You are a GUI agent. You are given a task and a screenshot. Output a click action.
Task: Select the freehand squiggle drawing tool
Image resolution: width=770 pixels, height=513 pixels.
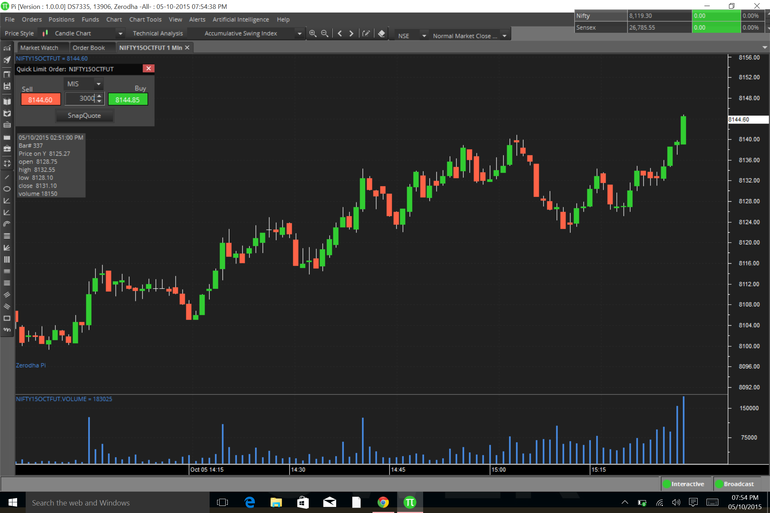pyautogui.click(x=7, y=330)
